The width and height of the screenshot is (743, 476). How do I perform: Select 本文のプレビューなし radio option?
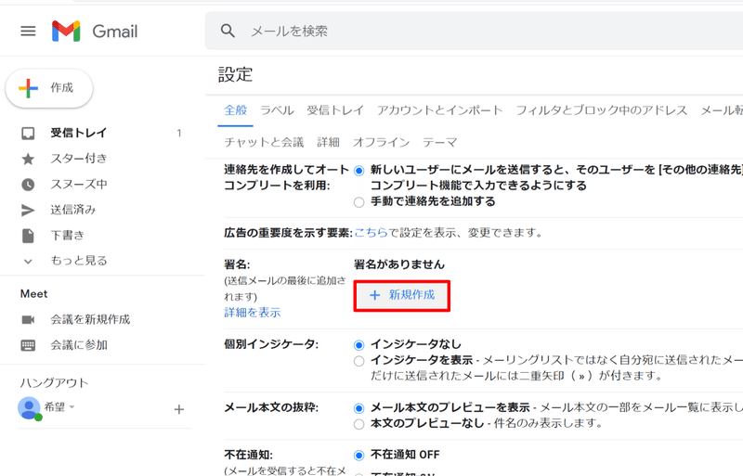pos(359,424)
